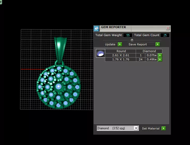Screen dimensions: 190x145
Task: Click the quantity cell showing 24
Action: (x=141, y=60)
